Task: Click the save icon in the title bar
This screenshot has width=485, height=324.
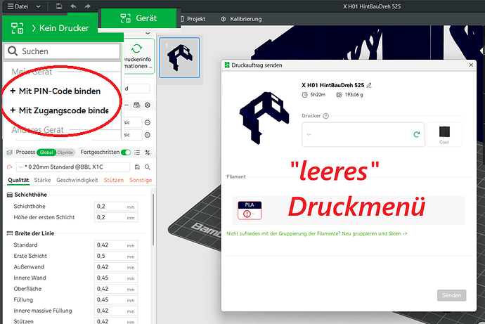Action: click(59, 6)
